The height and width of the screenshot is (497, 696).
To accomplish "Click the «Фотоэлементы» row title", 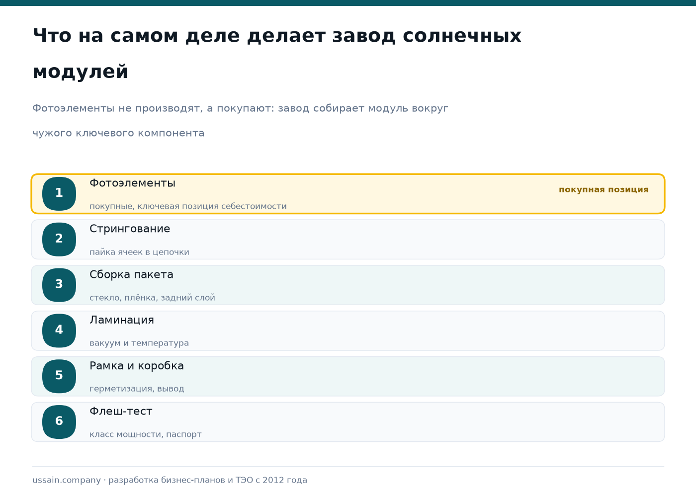I will click(132, 183).
